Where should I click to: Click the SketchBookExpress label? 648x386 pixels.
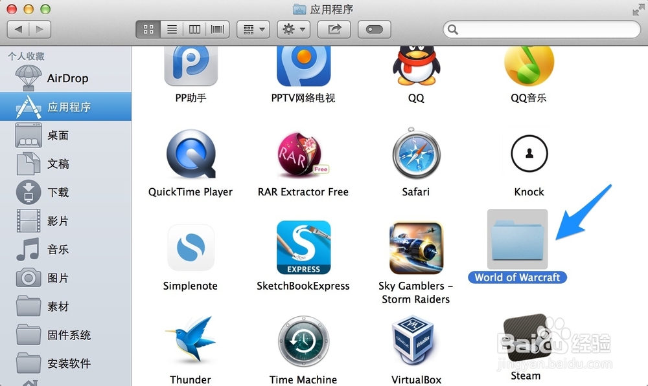pyautogui.click(x=303, y=286)
